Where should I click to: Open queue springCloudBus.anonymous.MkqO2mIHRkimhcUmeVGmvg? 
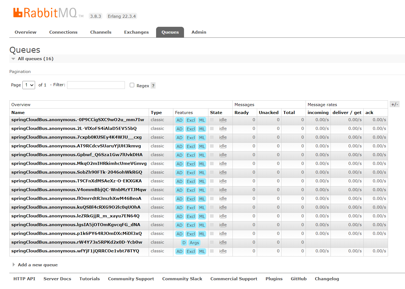pos(79,164)
